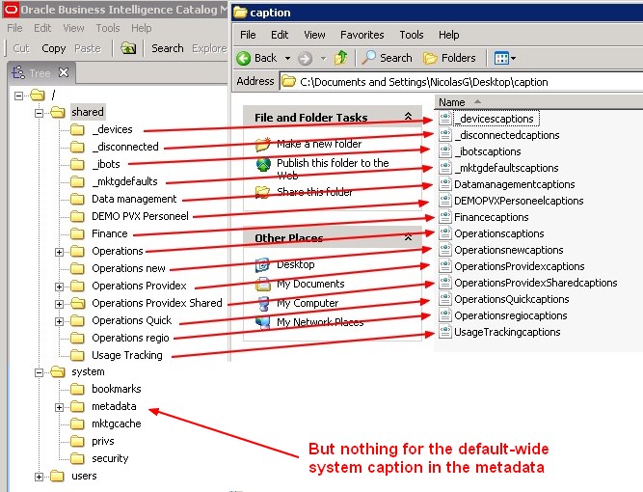Click the Catalog Manager folder-up toolbar icon
643x492 pixels.
coord(128,48)
